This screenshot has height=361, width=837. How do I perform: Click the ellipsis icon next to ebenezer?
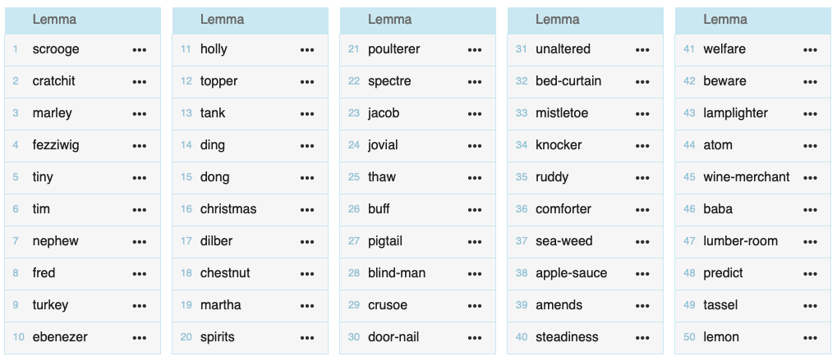pos(140,337)
